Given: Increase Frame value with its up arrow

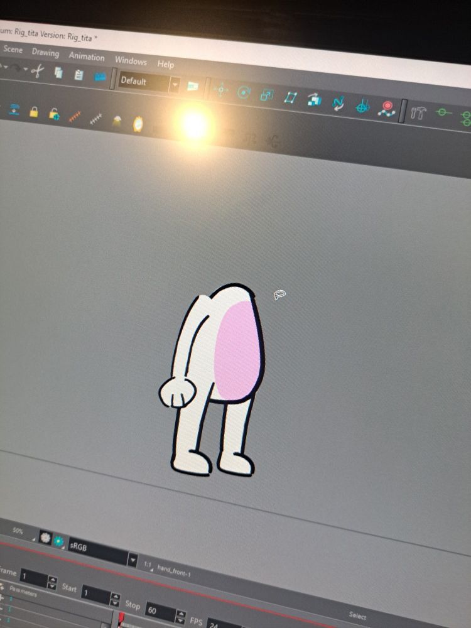Looking at the screenshot, I should point(53,579).
